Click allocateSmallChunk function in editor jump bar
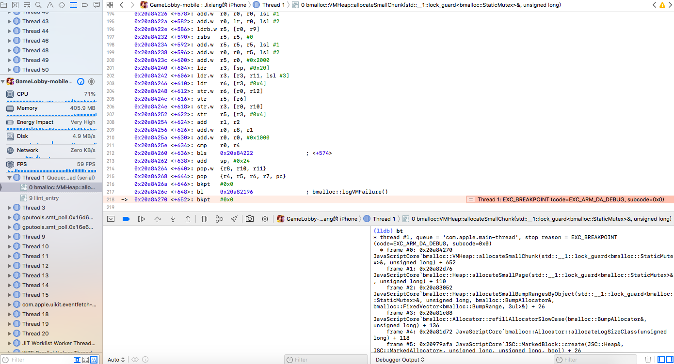Screen dimensions: 674x364 point(426,5)
